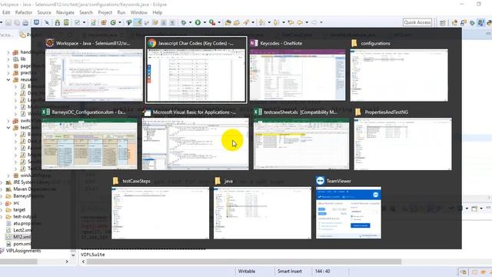Click the Save All toolbar icon

[17, 22]
